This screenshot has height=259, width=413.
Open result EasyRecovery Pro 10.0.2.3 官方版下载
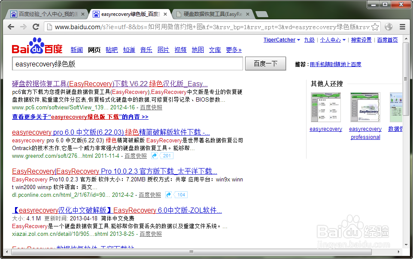[x=115, y=171]
